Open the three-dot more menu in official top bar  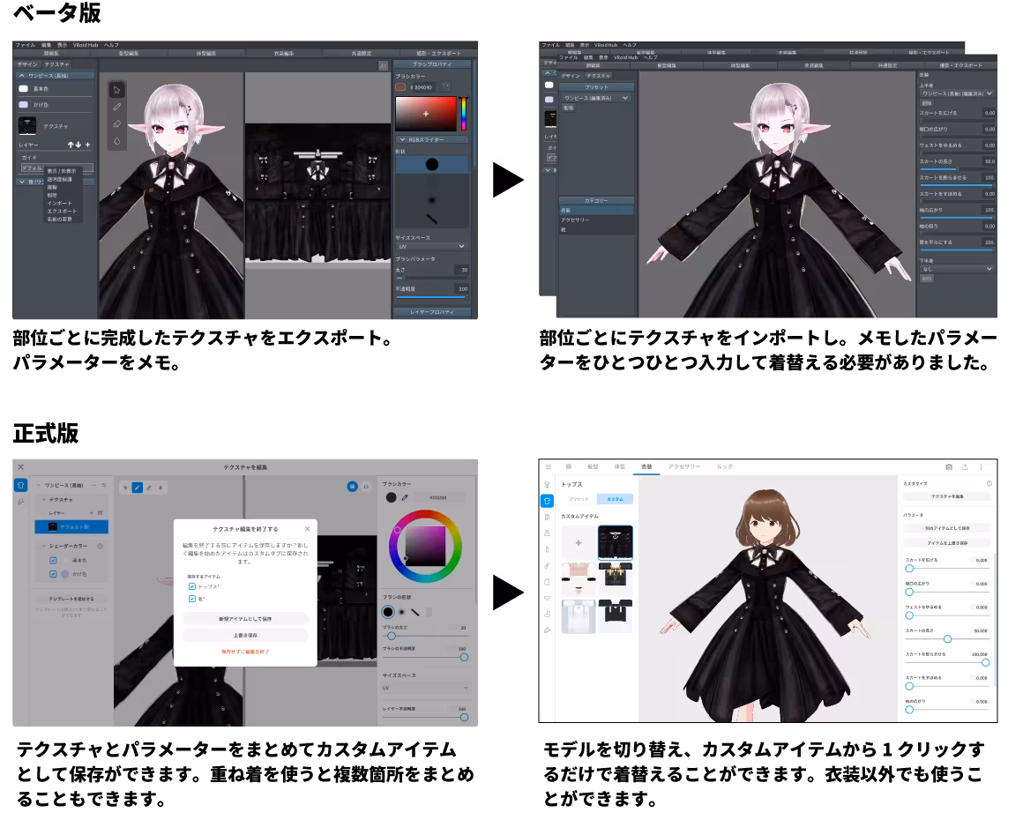[982, 466]
